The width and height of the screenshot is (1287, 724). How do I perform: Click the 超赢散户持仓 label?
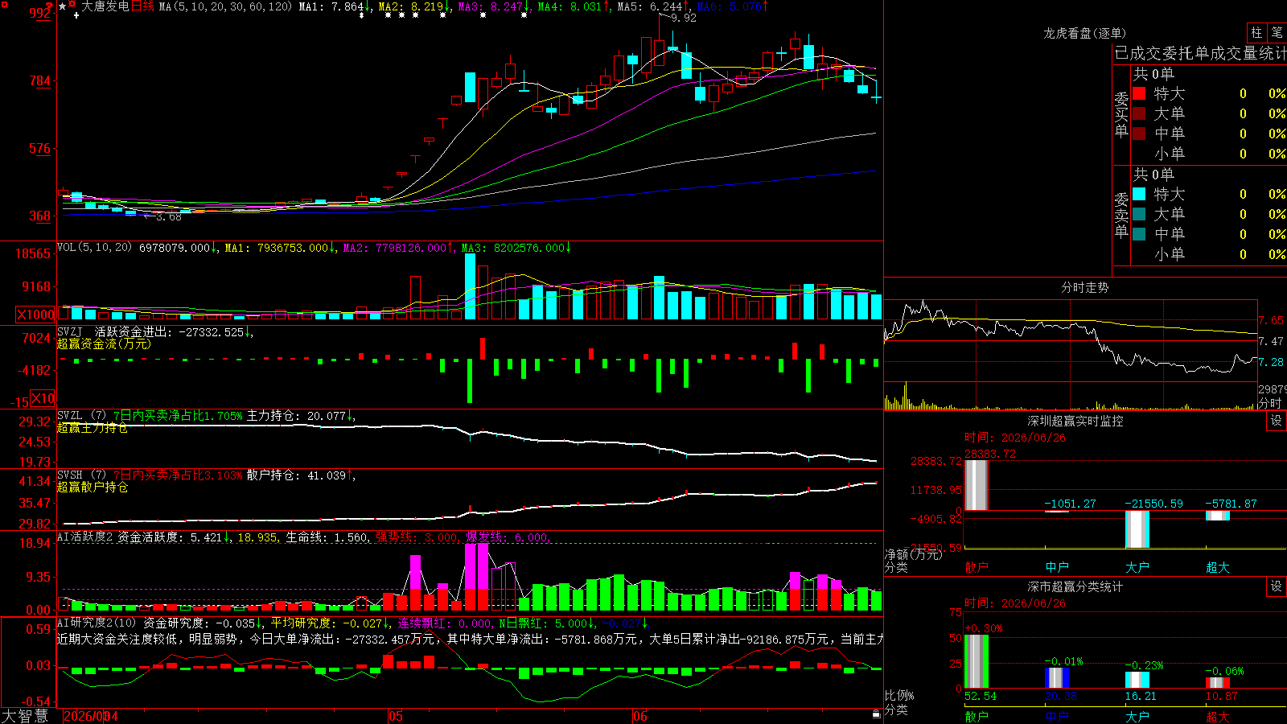pyautogui.click(x=93, y=487)
